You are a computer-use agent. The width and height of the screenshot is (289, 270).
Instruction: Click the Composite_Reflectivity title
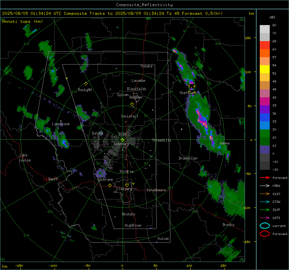[x=144, y=5]
